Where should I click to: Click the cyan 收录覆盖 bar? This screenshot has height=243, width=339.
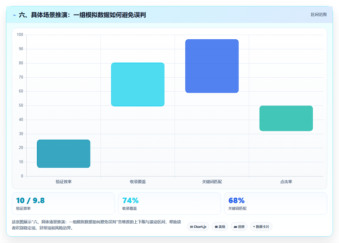138,84
